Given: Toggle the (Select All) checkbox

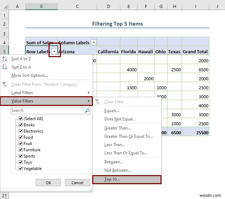Looking at the screenshot, I should pyautogui.click(x=21, y=118).
